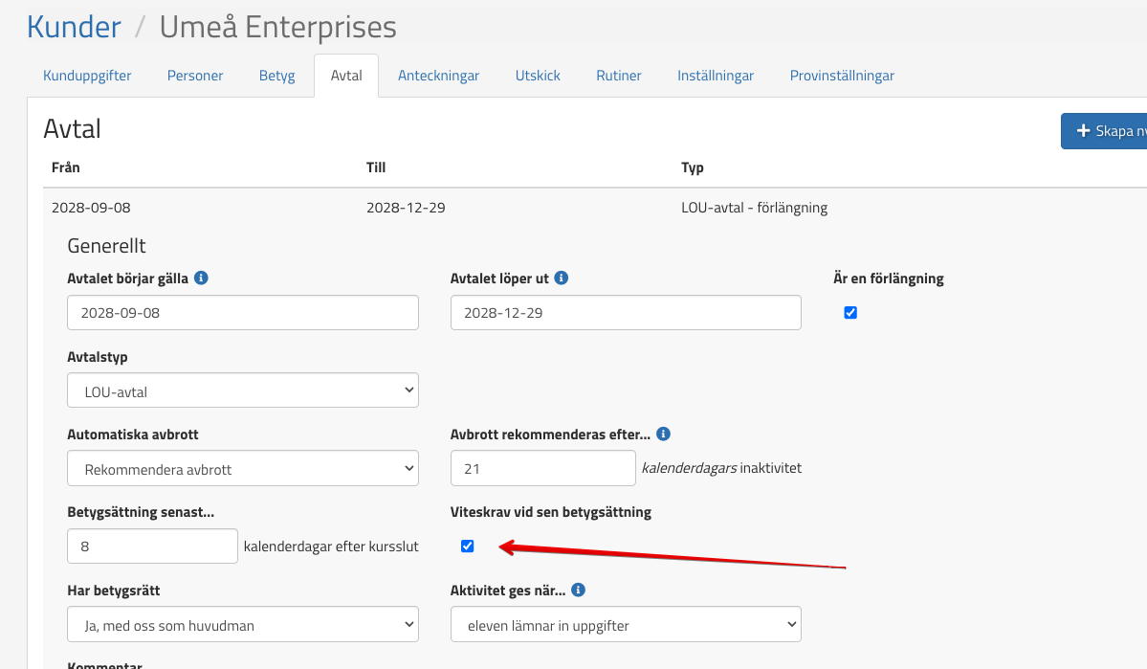
Task: Open the Avtalstyp dropdown
Action: pos(243,390)
